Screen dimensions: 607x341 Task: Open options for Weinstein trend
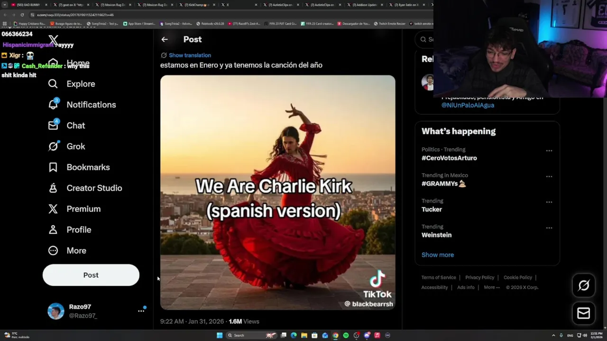[x=549, y=228]
